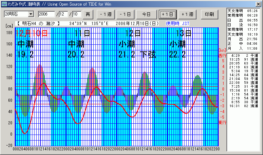Click the day field showing 10
The height and width of the screenshot is (155, 263).
[76, 14]
